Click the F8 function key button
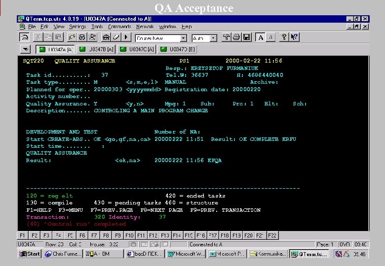 coord(106,235)
